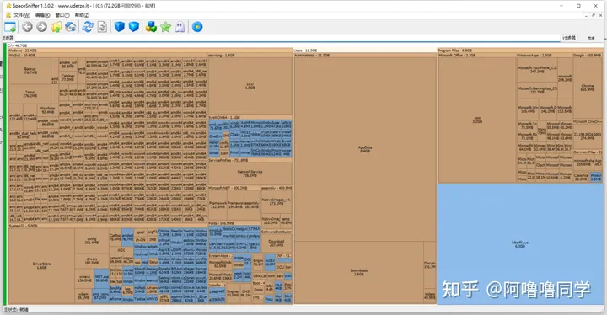This screenshot has width=607, height=315.
Task: Toggle the ghost icon
Action: point(180,27)
